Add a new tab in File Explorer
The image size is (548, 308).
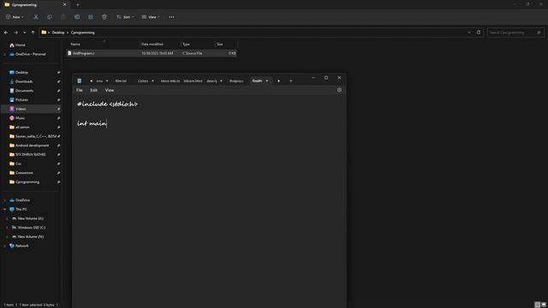point(78,5)
